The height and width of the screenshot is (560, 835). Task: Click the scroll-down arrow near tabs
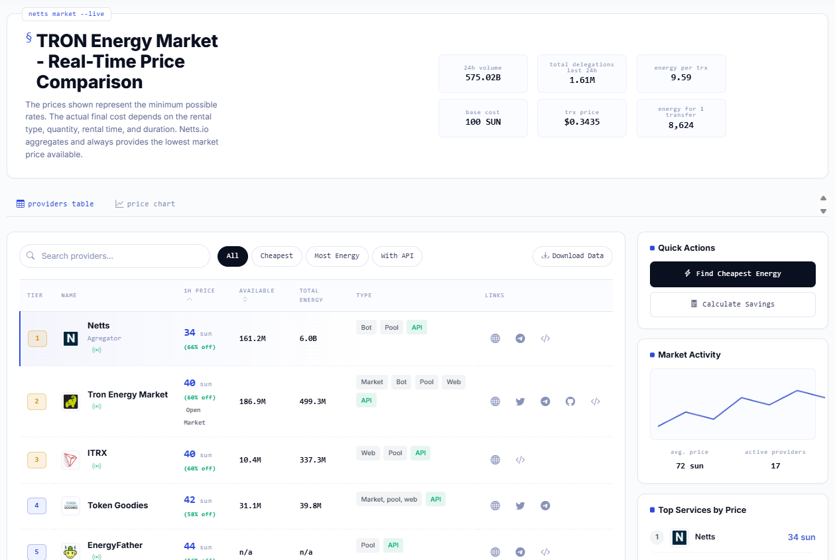click(x=823, y=211)
